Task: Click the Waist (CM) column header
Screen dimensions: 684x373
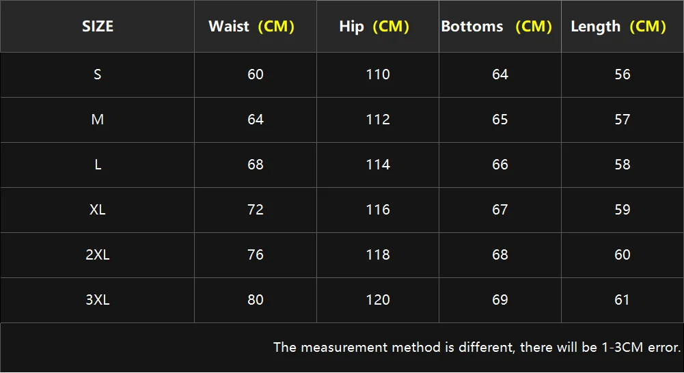Action: pyautogui.click(x=251, y=27)
